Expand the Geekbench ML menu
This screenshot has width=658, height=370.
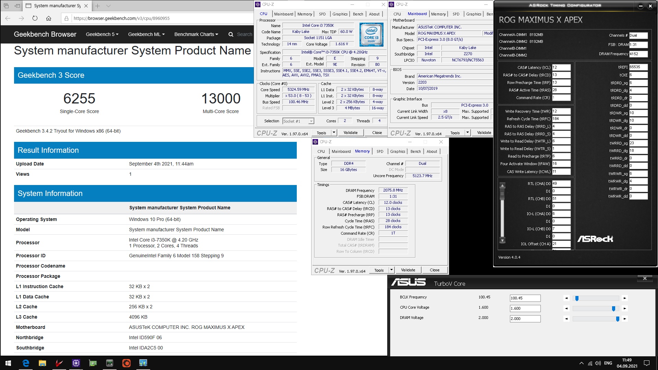pyautogui.click(x=146, y=34)
